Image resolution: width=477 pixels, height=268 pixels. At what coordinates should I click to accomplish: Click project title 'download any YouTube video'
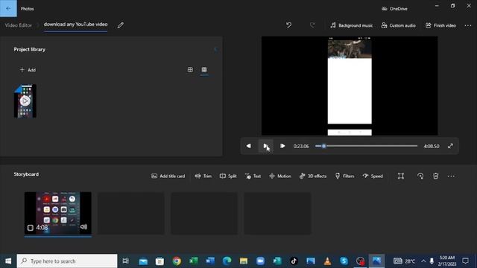75,25
